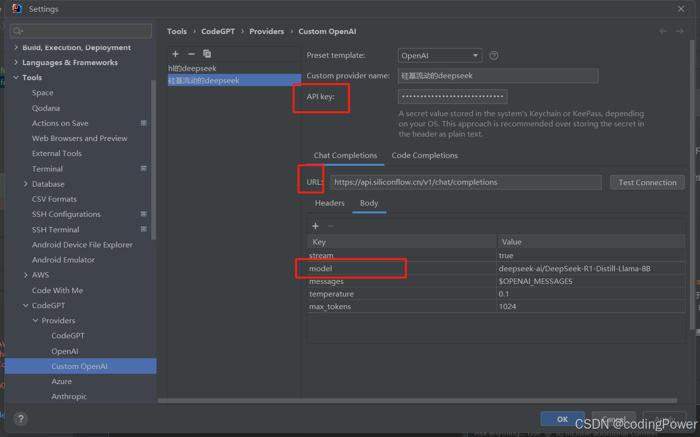Open the Preset template dropdown

(x=440, y=55)
